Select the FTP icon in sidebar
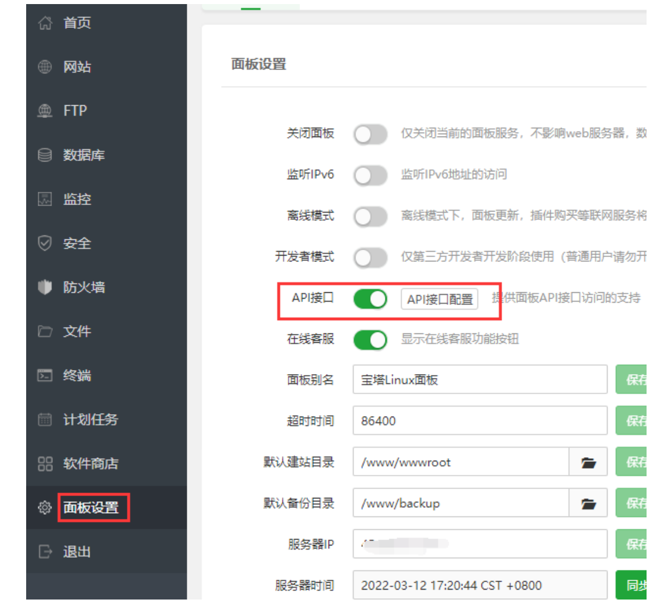This screenshot has height=603, width=664. coord(45,111)
